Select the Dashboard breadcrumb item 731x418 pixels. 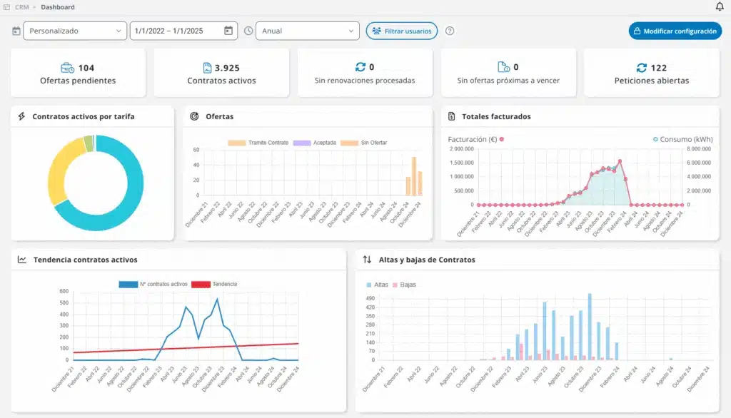57,7
